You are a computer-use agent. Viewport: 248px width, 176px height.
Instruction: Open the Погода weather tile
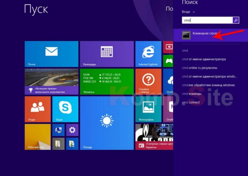[107, 123]
